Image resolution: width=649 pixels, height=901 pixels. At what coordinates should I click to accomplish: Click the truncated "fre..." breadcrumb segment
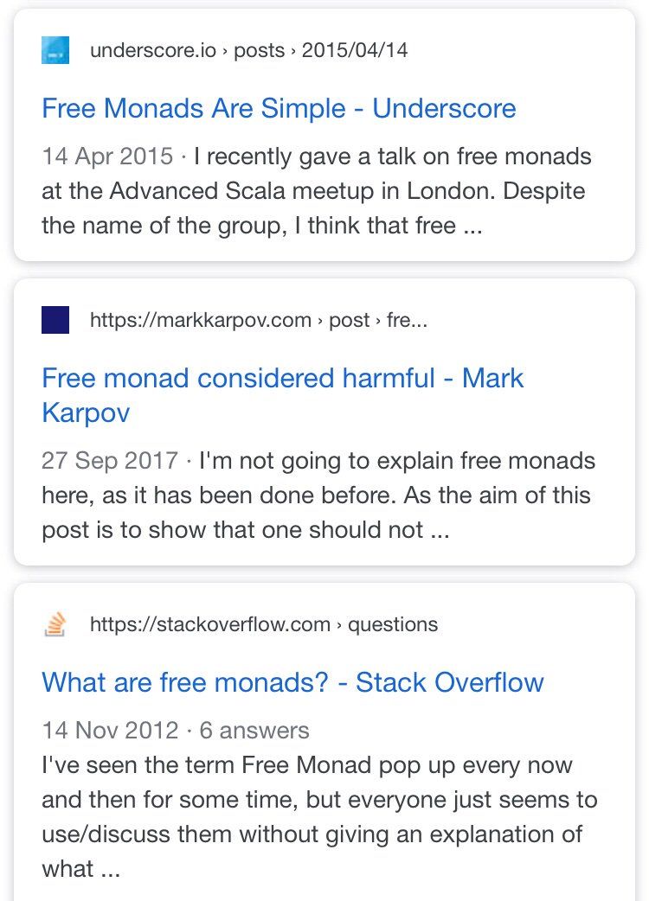(407, 320)
